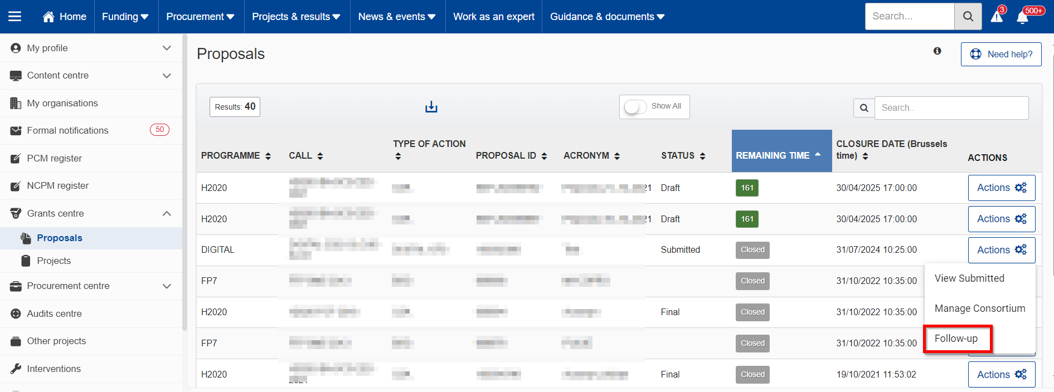Click the Procurement centre briefcase icon
1054x392 pixels.
(16, 286)
